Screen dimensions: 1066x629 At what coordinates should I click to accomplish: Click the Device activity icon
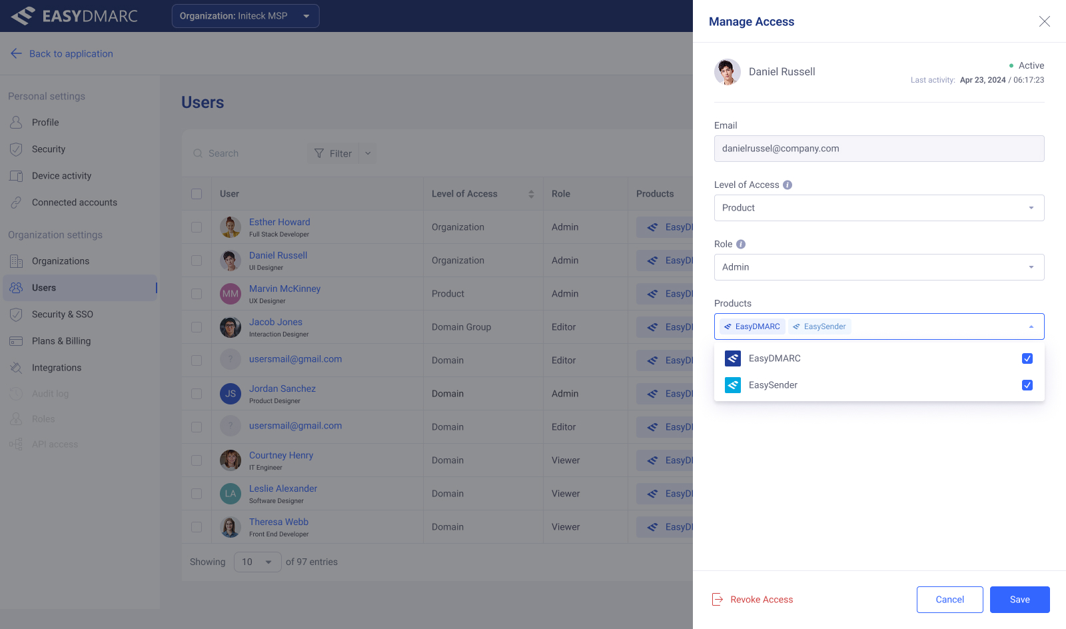[16, 176]
